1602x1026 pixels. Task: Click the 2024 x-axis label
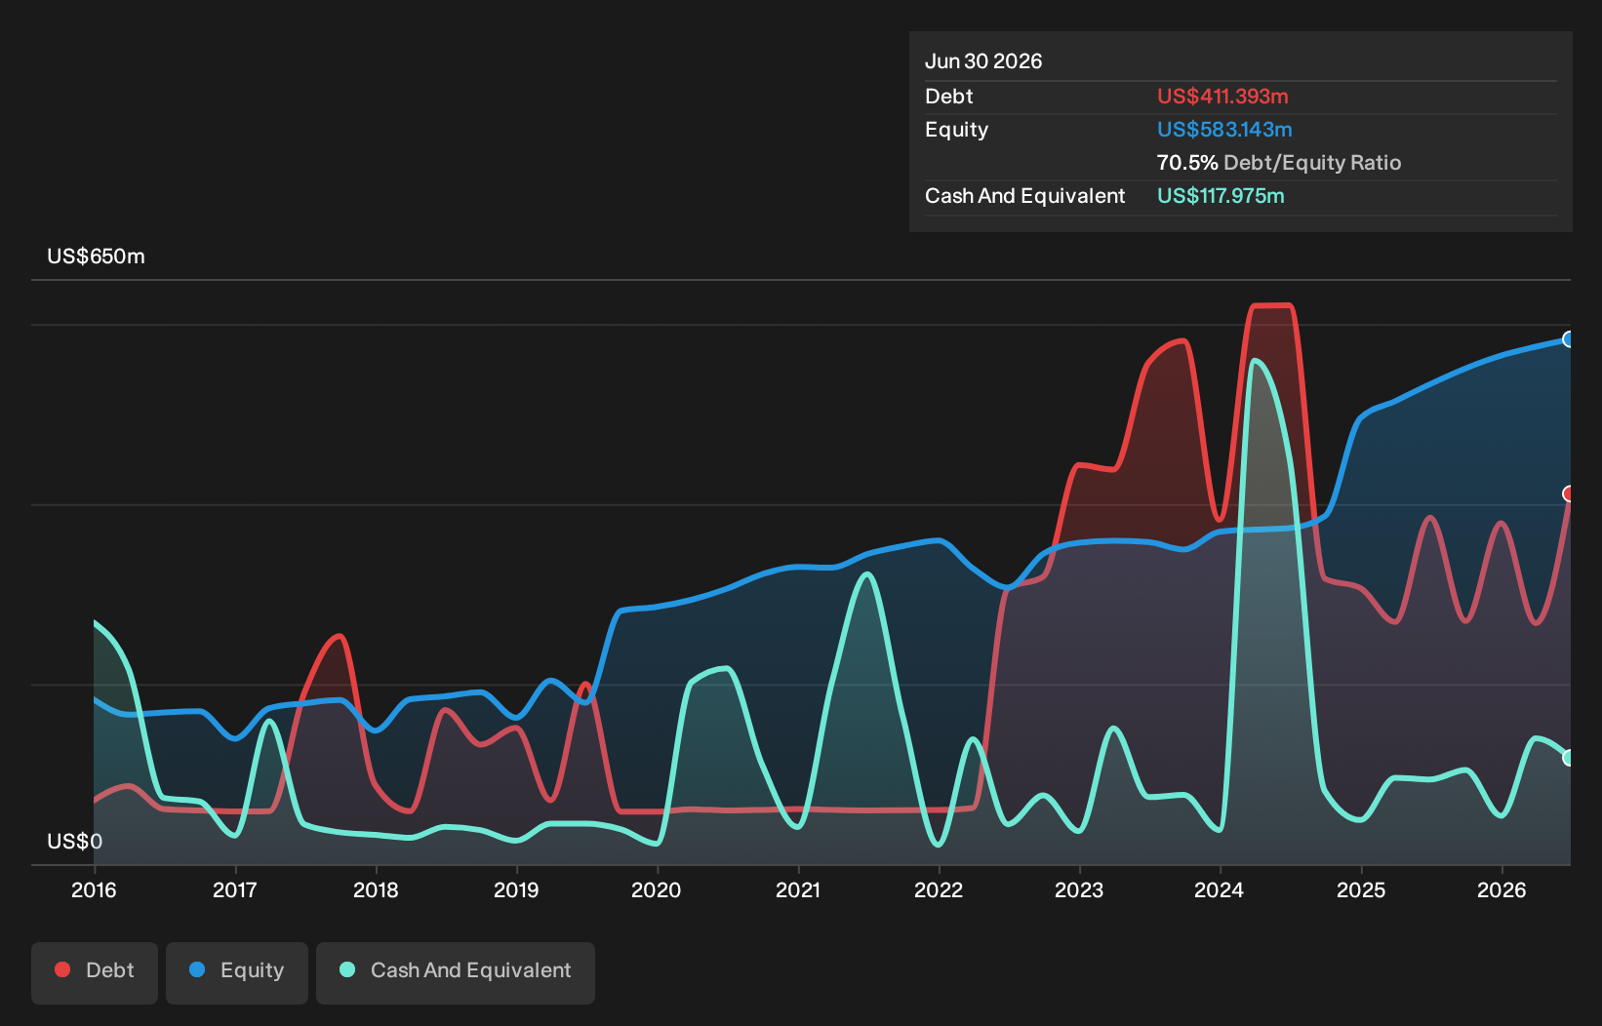coord(1220,889)
